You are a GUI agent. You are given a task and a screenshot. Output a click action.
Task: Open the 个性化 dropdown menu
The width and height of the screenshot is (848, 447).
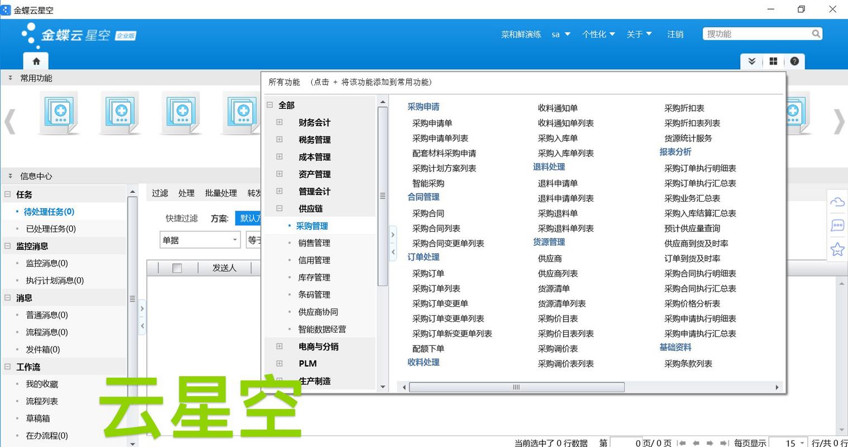pyautogui.click(x=598, y=34)
